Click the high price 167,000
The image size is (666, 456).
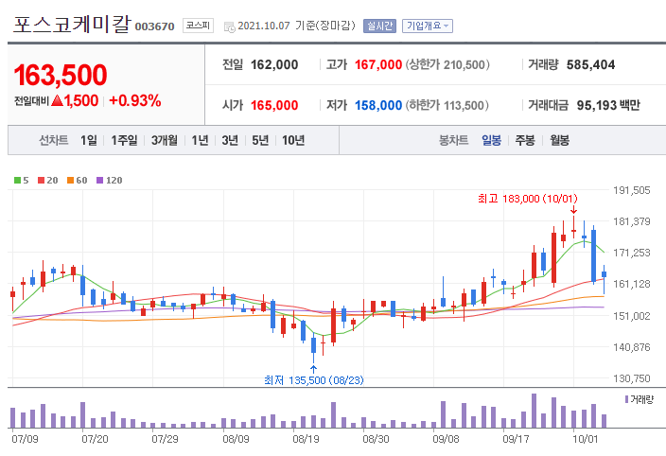(378, 65)
